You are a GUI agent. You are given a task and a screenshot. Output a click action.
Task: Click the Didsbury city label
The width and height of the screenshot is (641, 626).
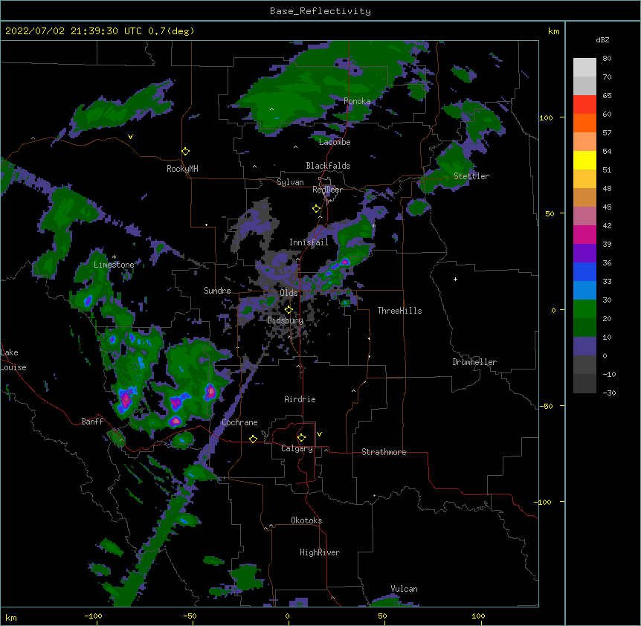click(286, 320)
